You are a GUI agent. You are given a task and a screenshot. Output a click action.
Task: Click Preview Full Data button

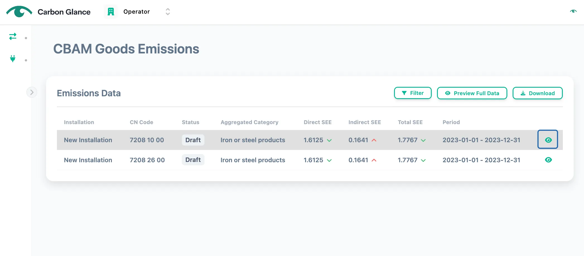472,93
